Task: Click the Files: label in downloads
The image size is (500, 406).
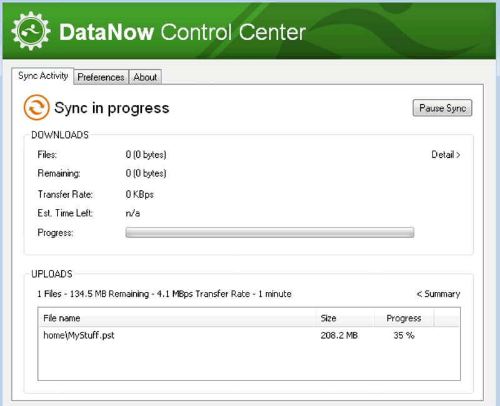Action: 47,155
